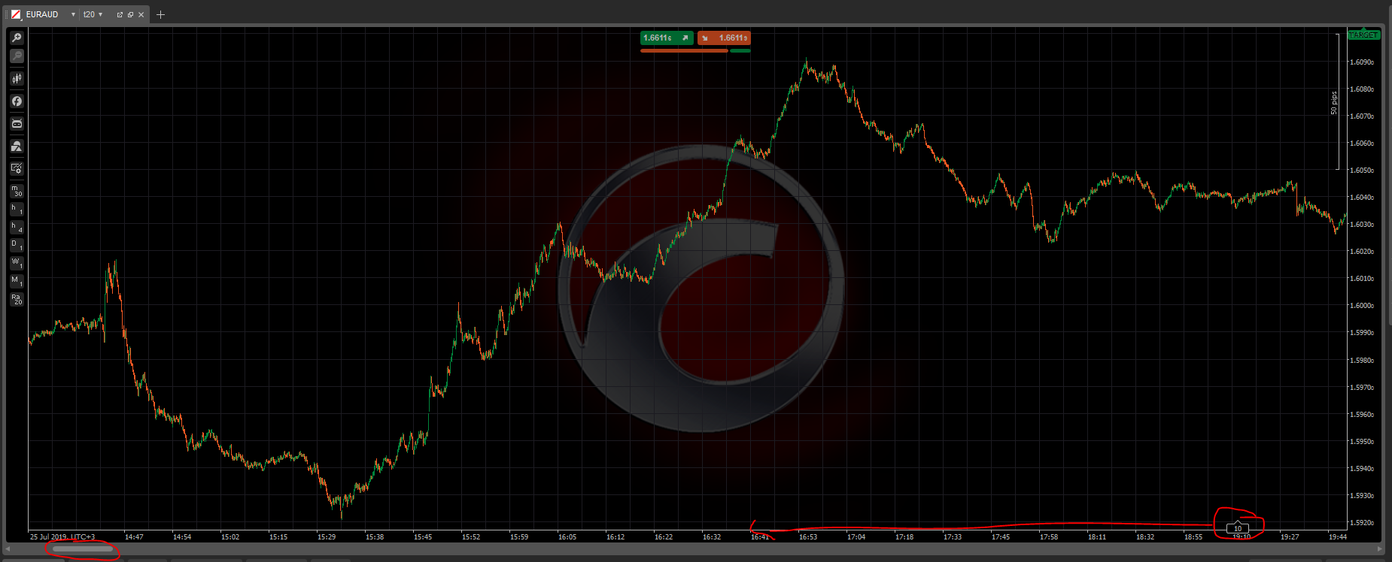Open the chart type candlestick icon

pyautogui.click(x=17, y=79)
